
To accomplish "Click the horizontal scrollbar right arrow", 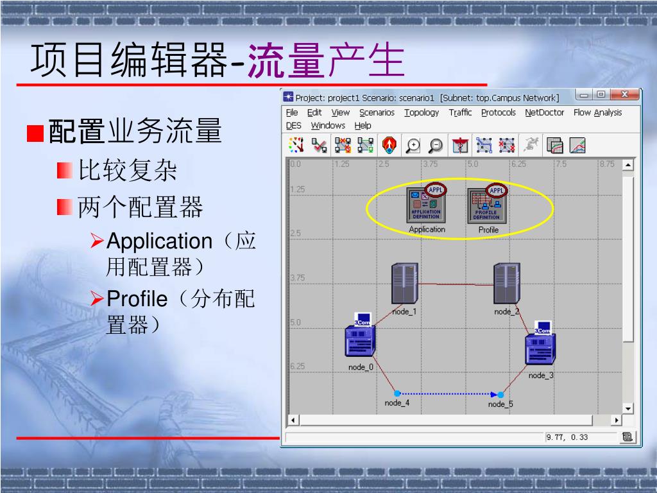I will tap(617, 420).
